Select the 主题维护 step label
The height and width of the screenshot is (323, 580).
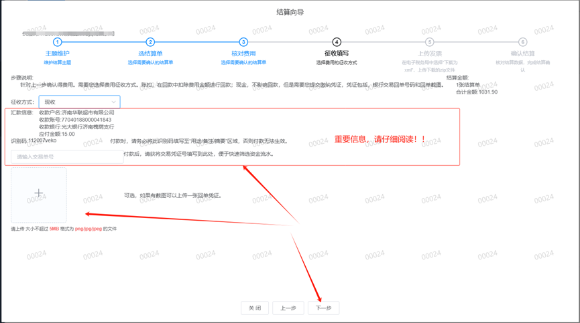coord(58,53)
